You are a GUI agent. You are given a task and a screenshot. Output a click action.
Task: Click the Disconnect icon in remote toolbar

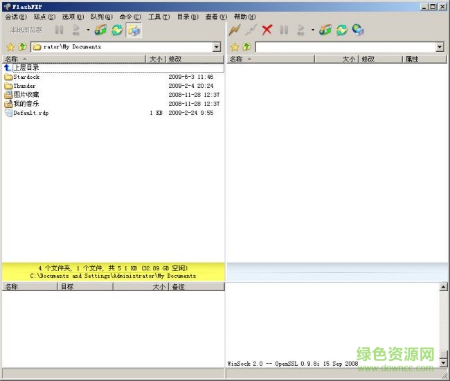[x=251, y=30]
